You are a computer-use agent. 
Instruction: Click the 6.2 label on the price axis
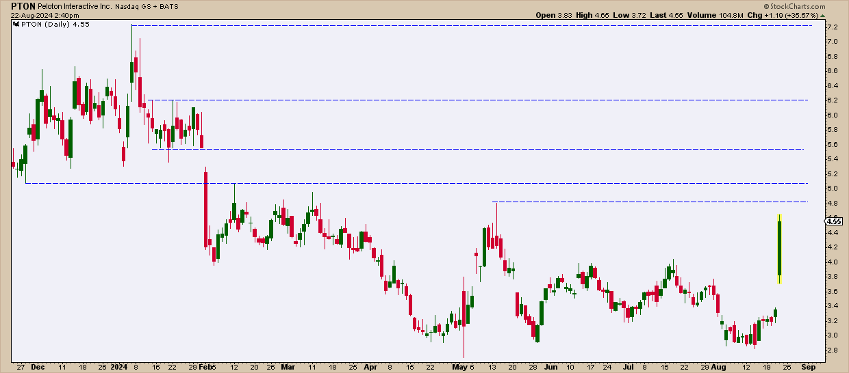coord(832,100)
